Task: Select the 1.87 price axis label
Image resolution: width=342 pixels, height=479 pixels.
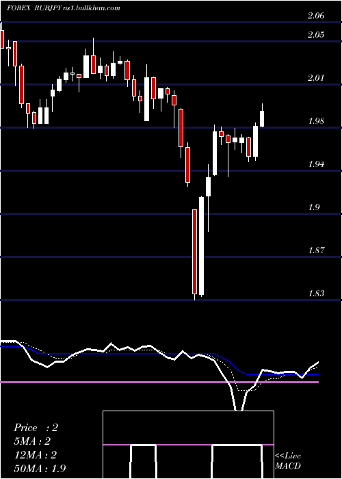Action: point(316,250)
